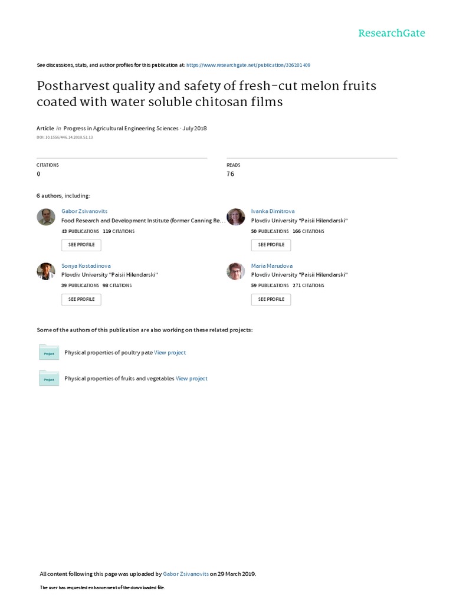Screen dimensions: 453x604
Task: Click the poultry pate project icon
Action: (48, 352)
